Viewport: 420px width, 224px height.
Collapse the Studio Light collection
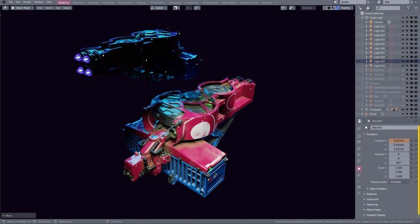coord(362,18)
